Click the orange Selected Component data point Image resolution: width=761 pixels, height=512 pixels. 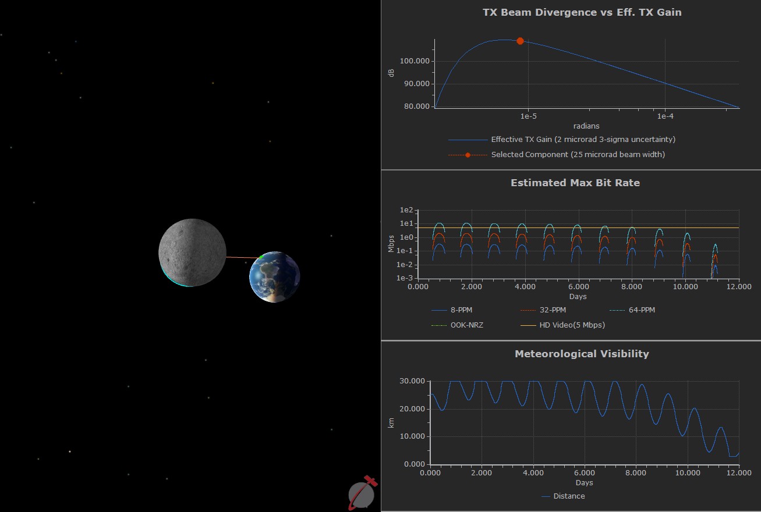tap(520, 41)
